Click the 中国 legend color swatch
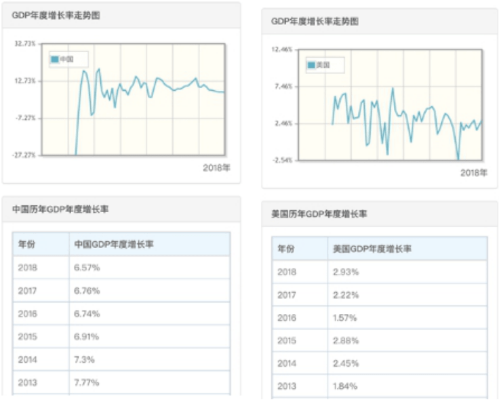 coord(56,60)
